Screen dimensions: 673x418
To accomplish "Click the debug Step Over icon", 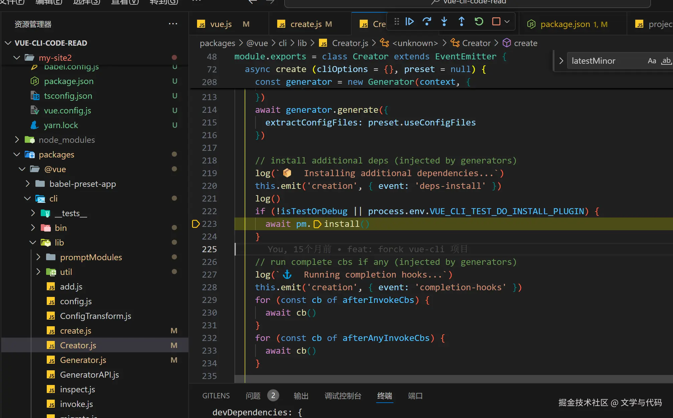I will pyautogui.click(x=427, y=22).
